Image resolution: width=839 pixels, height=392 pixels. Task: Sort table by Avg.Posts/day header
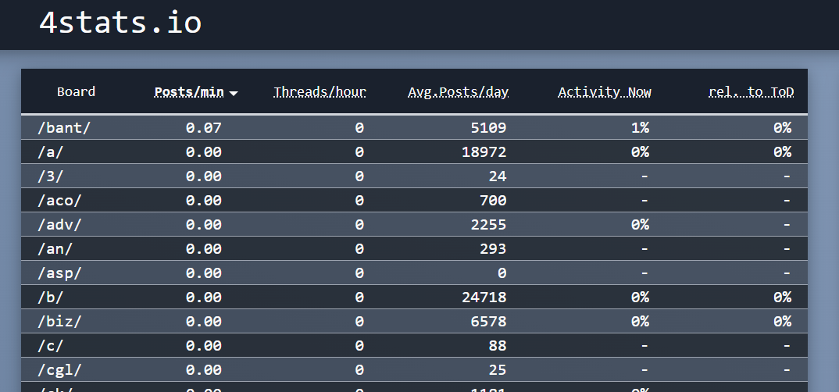pyautogui.click(x=458, y=92)
